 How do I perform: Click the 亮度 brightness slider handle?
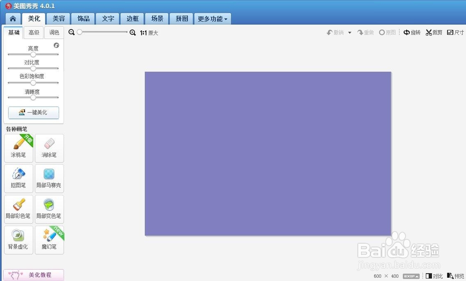[33, 54]
